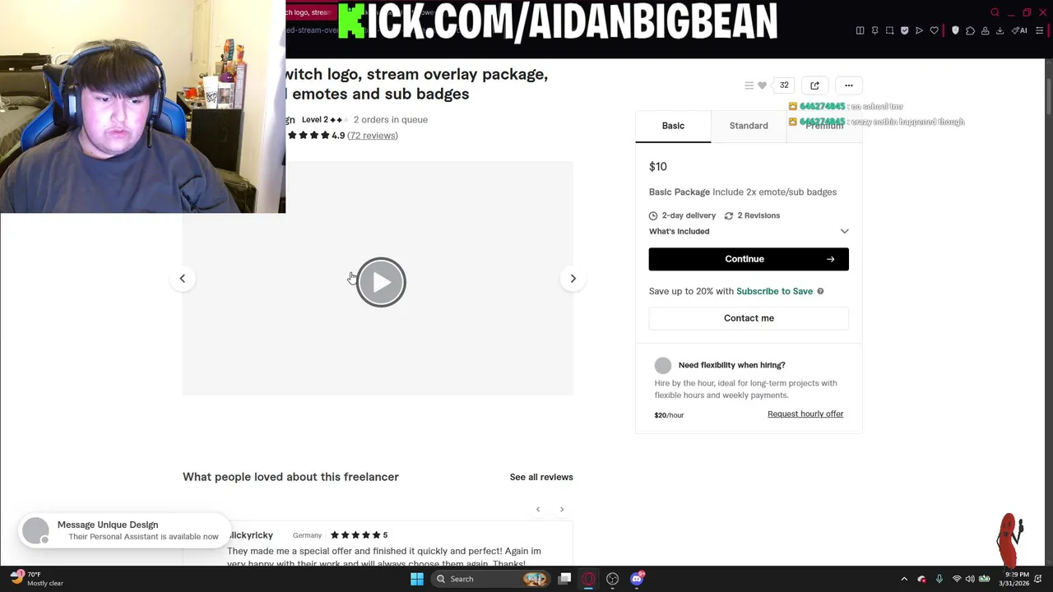Click the '2-day delivery' text

[x=689, y=215]
